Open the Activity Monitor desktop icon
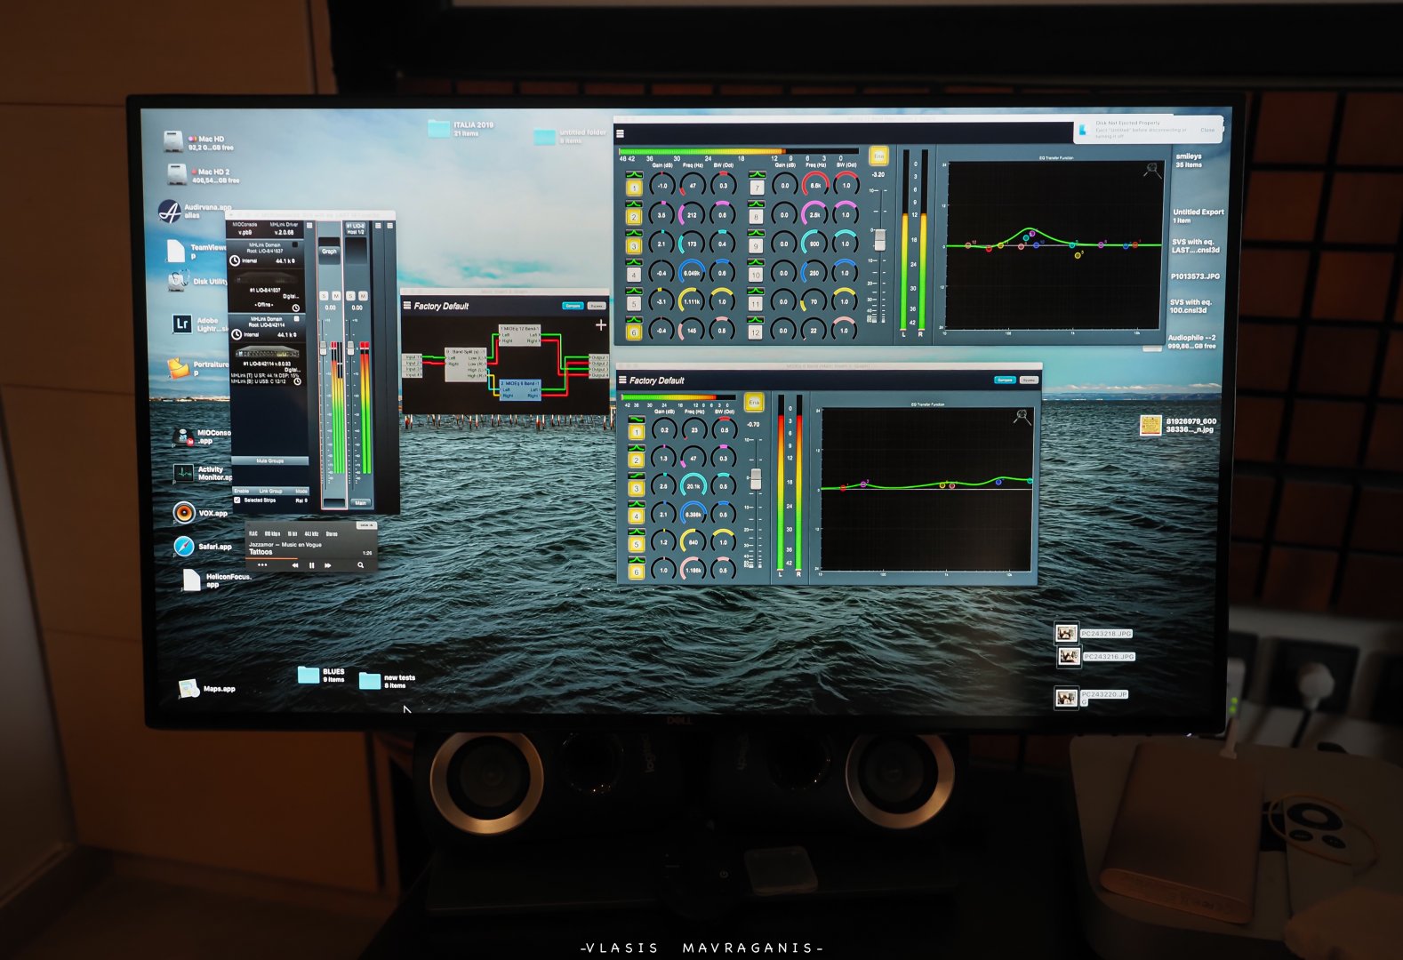 pyautogui.click(x=183, y=473)
